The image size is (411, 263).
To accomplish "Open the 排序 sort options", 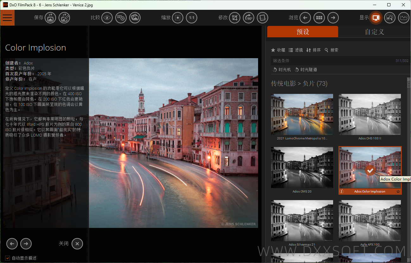I will coord(313,50).
